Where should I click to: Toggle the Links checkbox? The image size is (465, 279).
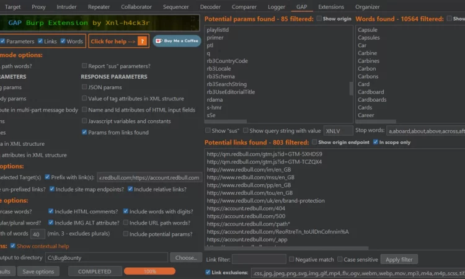(40, 41)
